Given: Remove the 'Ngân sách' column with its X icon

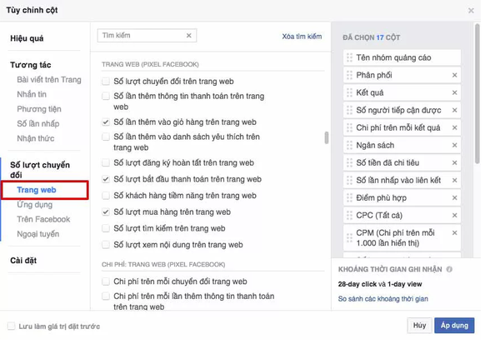Looking at the screenshot, I should click(454, 145).
